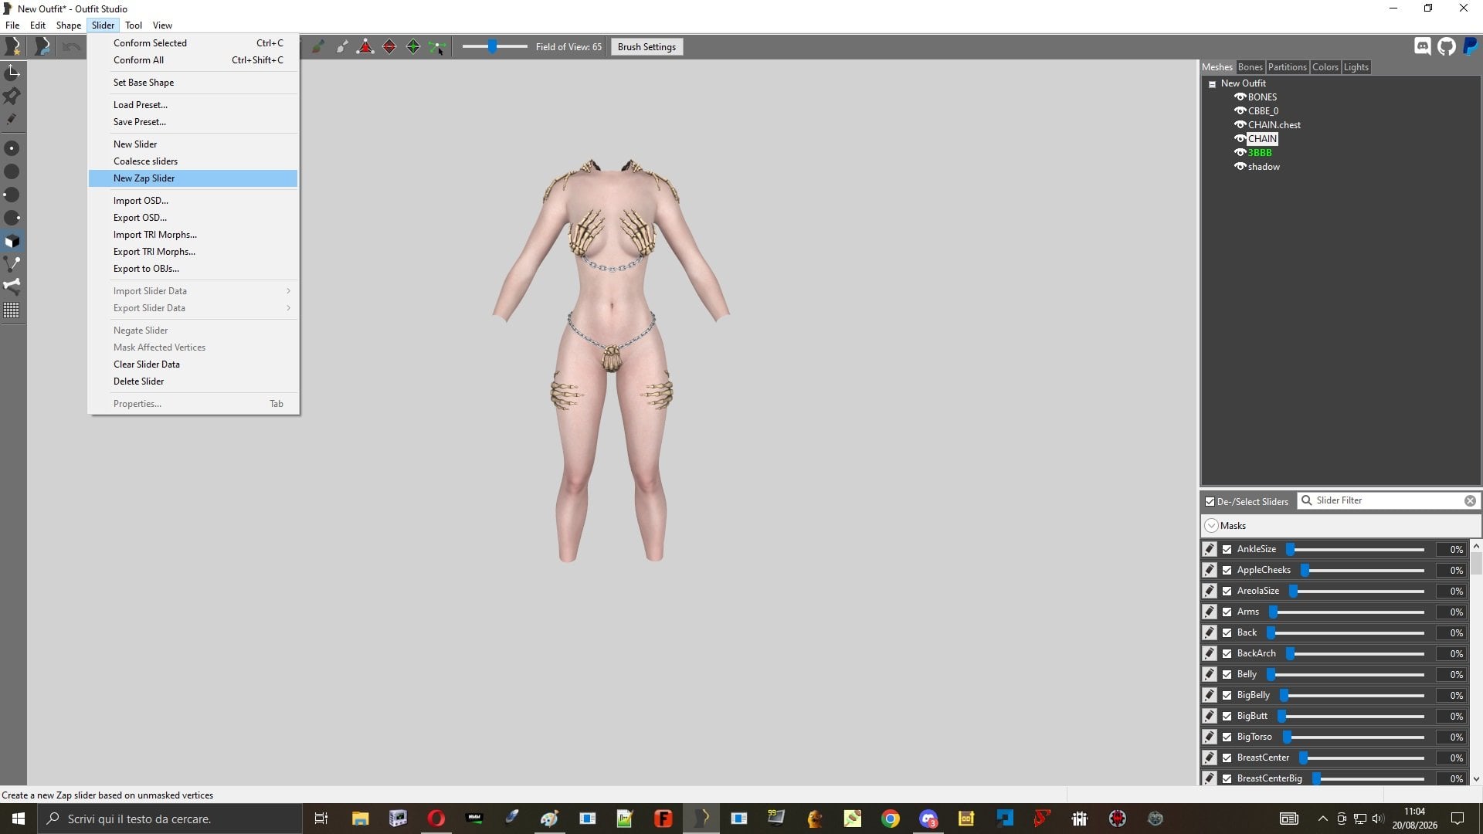Select the red diamond collapse tool
This screenshot has height=834, width=1483.
[389, 47]
